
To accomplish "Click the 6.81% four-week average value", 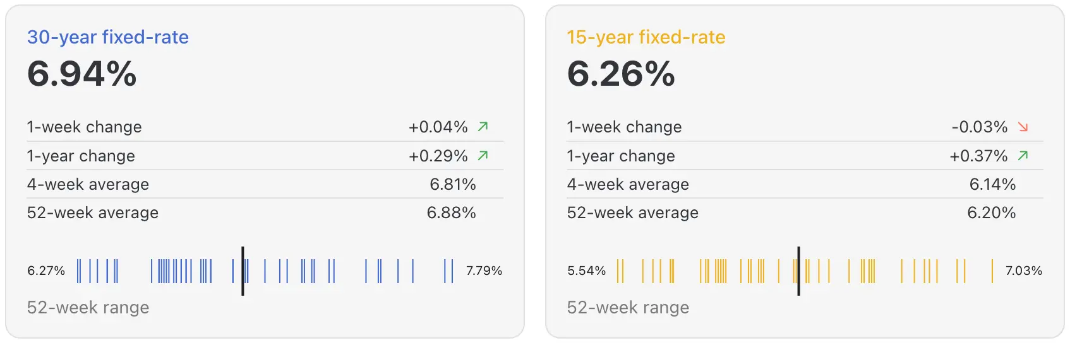I will (x=452, y=184).
